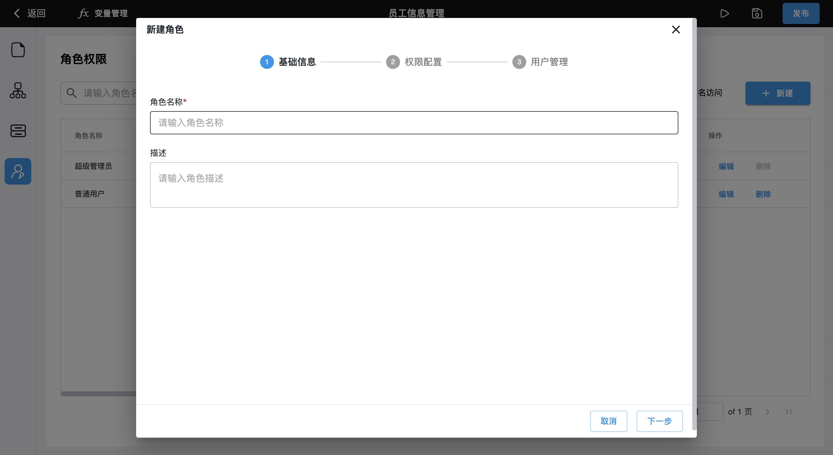Click the 变量管理 text label
833x455 pixels.
(x=111, y=13)
